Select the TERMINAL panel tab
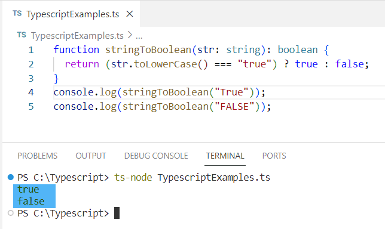Image resolution: width=385 pixels, height=229 pixels. pyautogui.click(x=225, y=156)
